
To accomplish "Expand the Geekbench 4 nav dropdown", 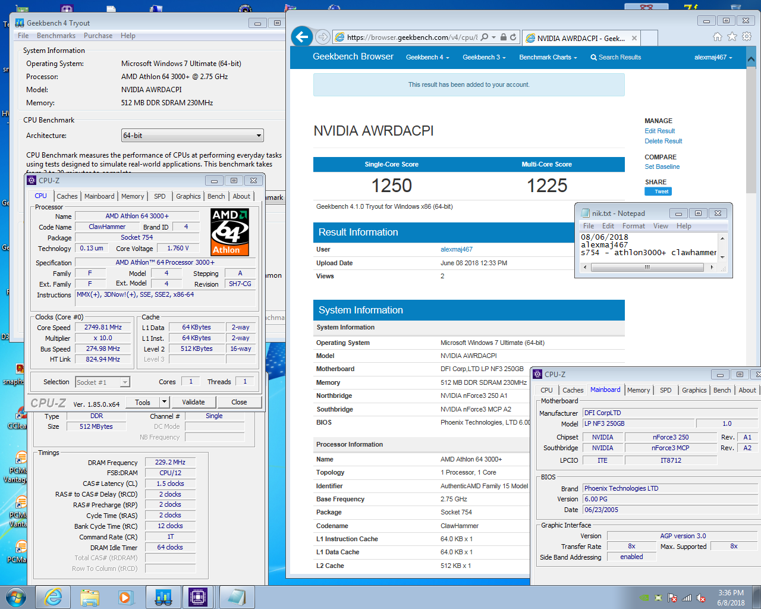I will [x=427, y=58].
